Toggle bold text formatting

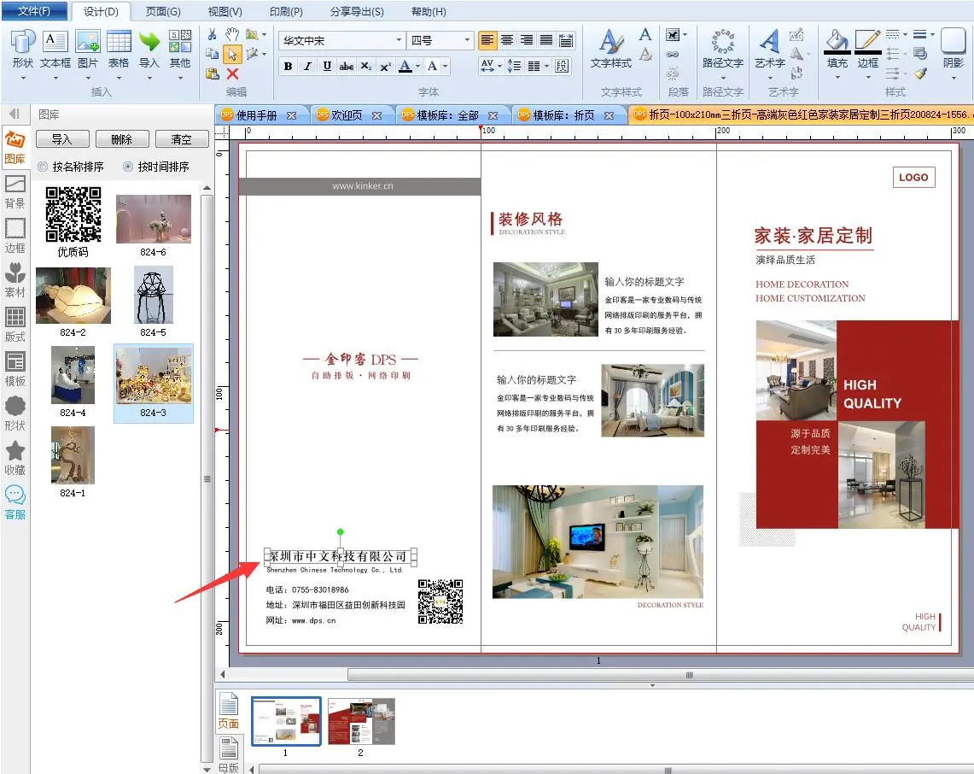288,67
